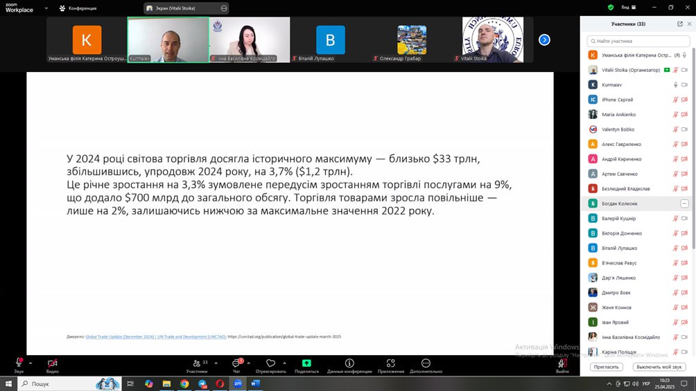The image size is (696, 391).
Task: Expand the audio options arrow next to Звук
Action: tap(31, 363)
